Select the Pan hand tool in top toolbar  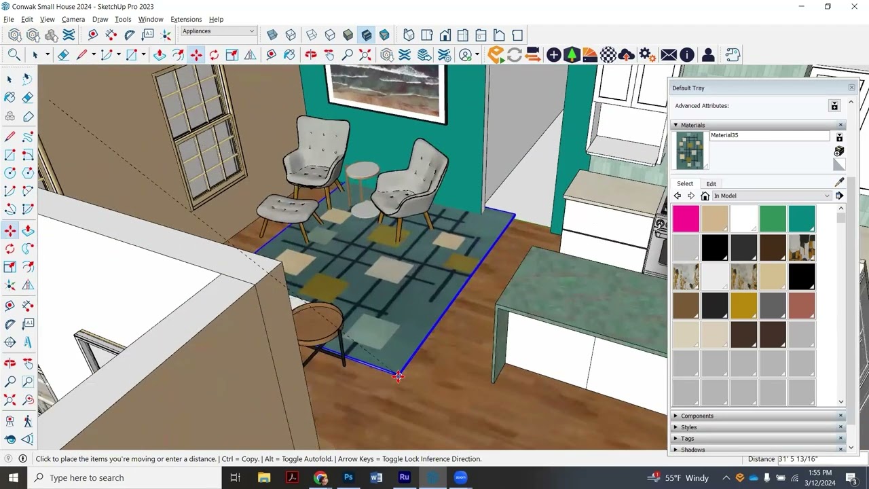pos(329,55)
